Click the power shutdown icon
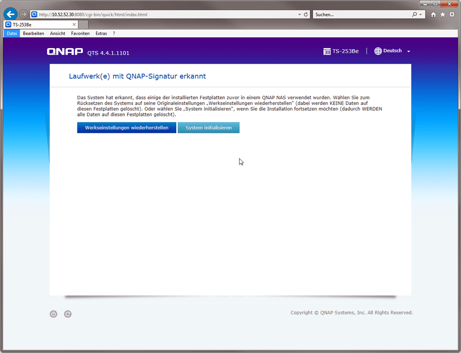Screen dimensions: 461x353 point(53,314)
